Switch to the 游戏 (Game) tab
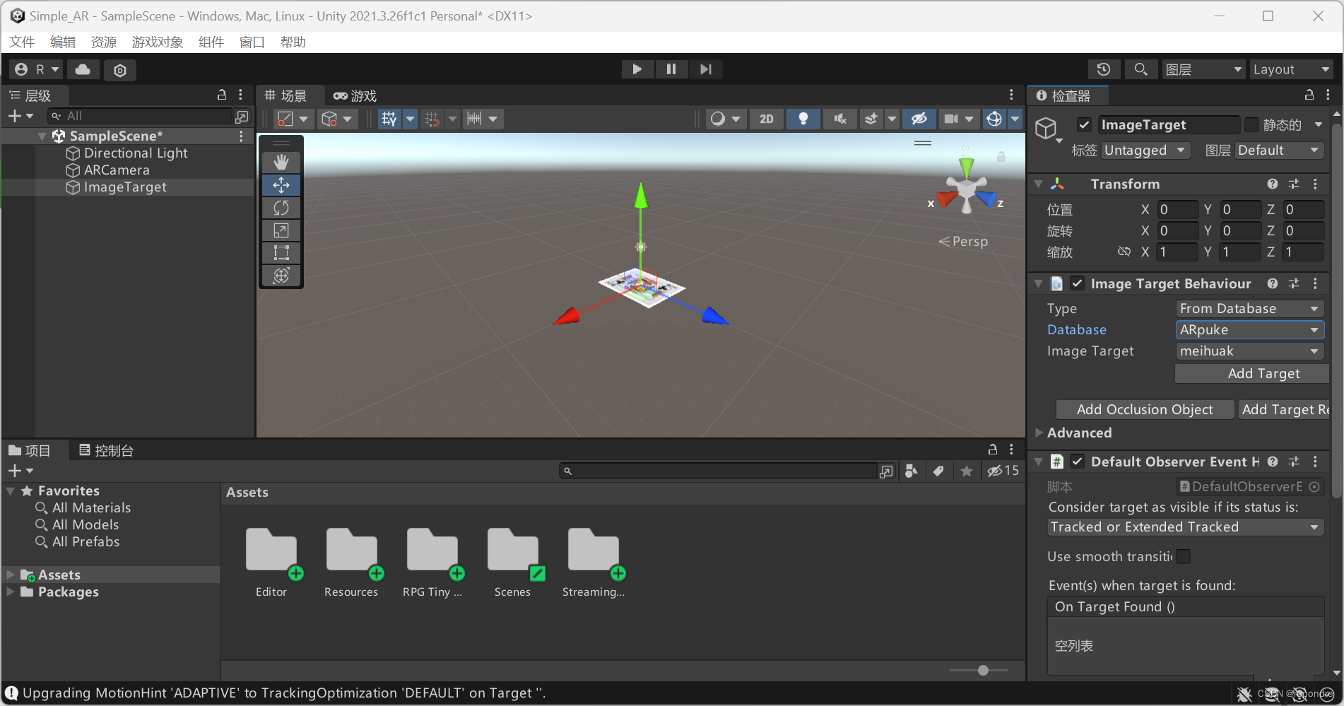Screen dimensions: 1344x706 [355, 95]
